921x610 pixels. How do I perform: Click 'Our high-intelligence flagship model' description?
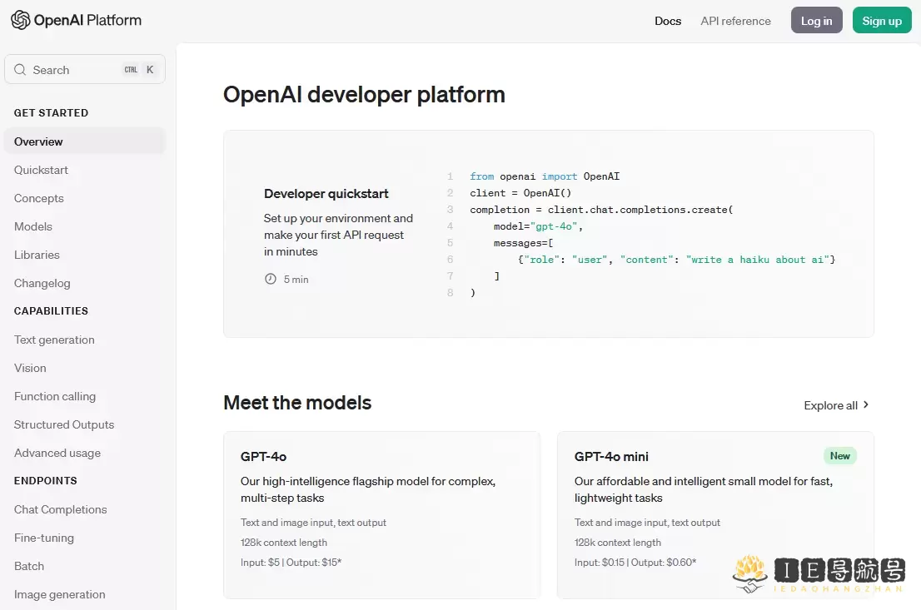(x=368, y=489)
